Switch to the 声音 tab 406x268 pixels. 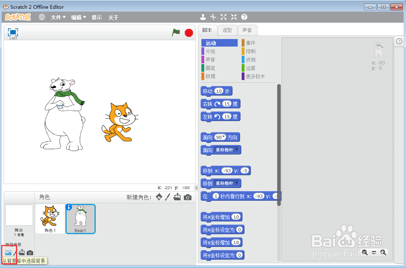(x=247, y=30)
